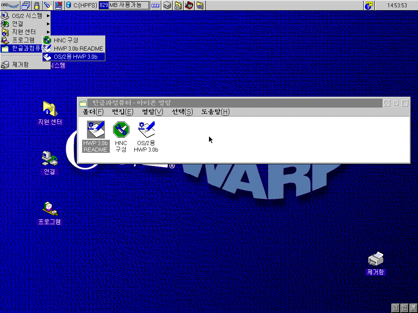
Task: Click the padlock Lockup icon
Action: point(37,5)
